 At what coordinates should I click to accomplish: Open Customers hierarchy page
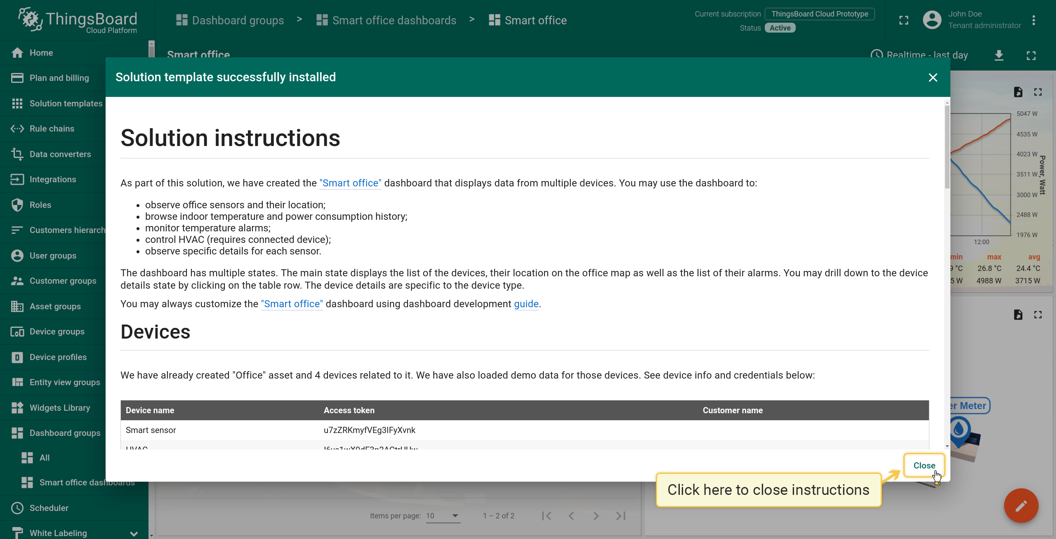point(74,230)
